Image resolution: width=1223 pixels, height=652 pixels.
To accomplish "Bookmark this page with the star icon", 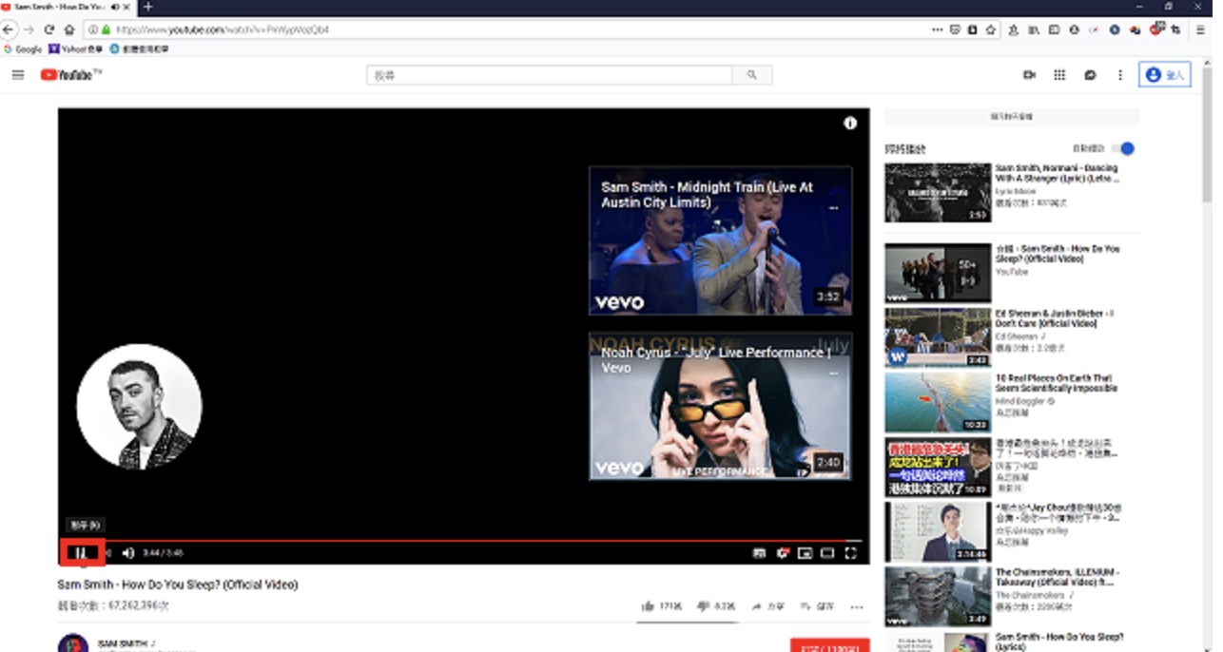I will (991, 29).
